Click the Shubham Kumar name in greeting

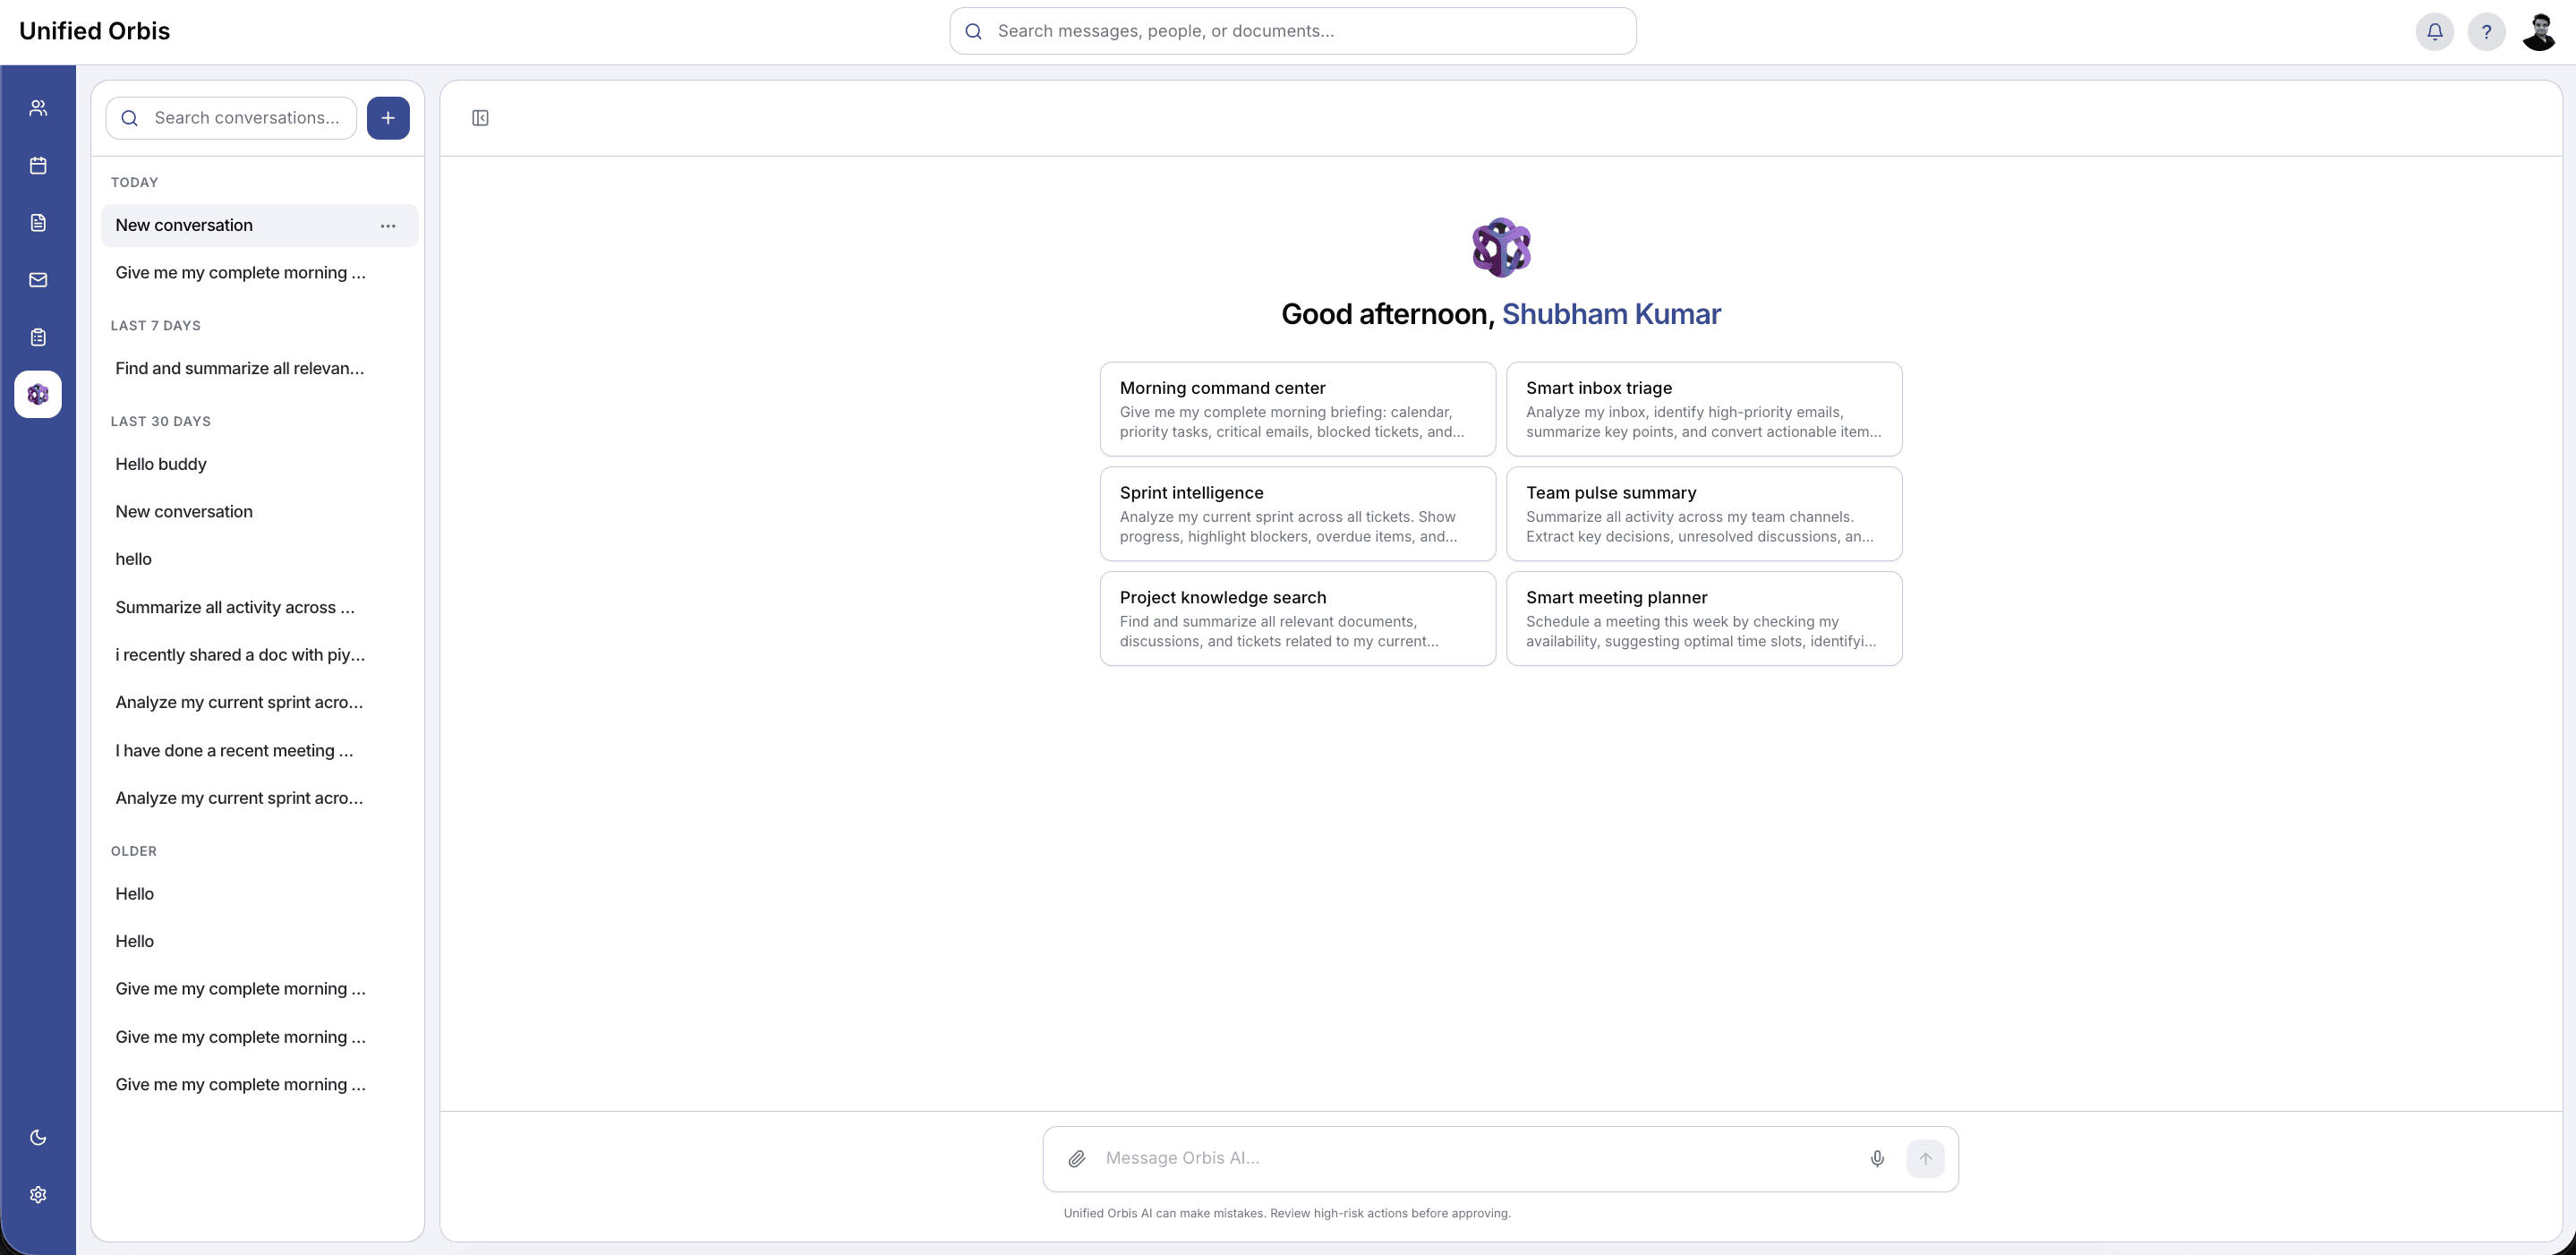coord(1611,314)
